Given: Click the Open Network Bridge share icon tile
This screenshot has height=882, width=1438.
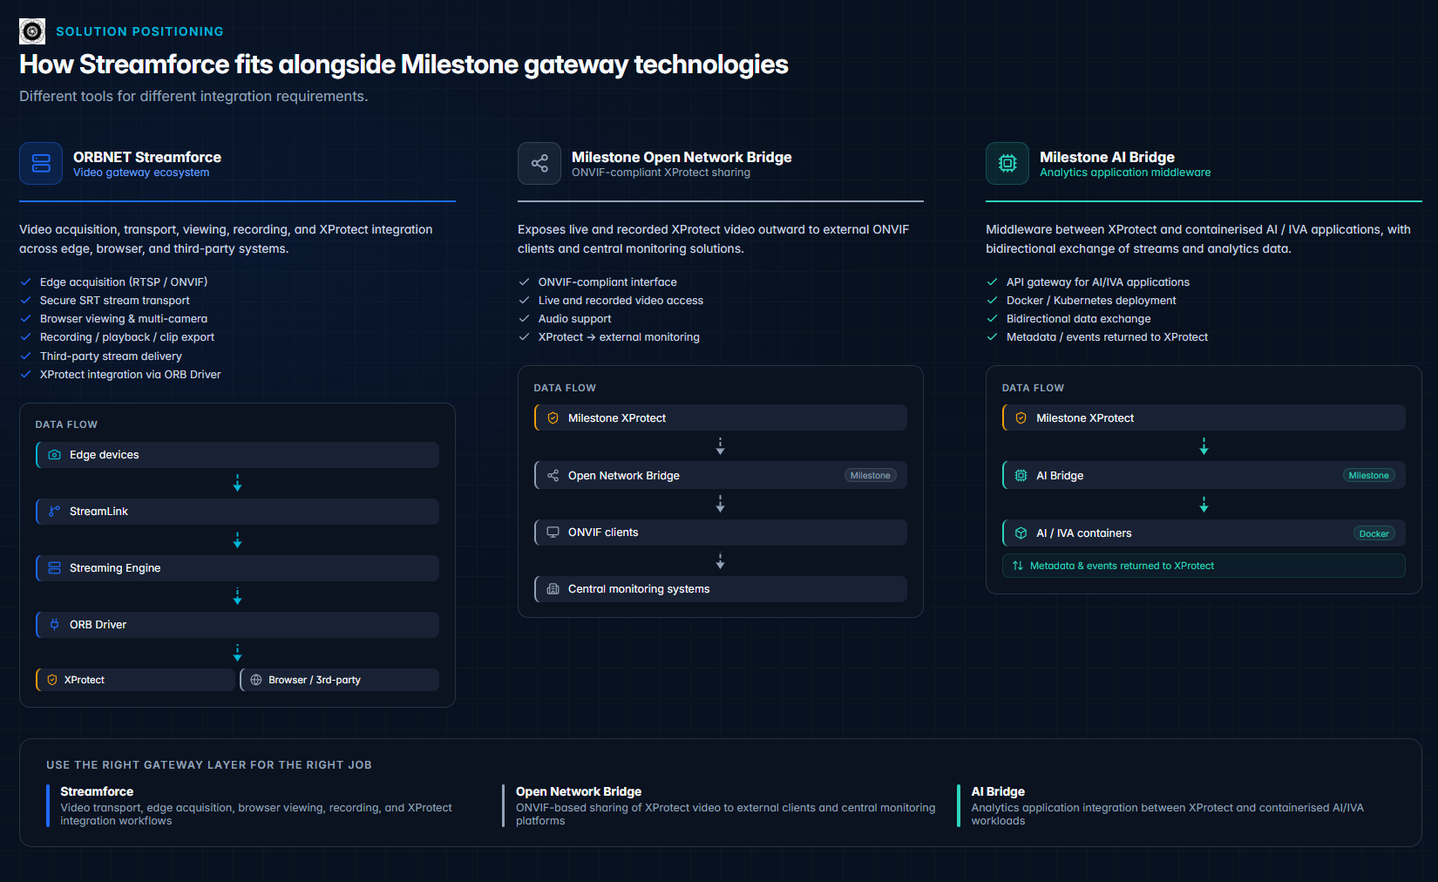Looking at the screenshot, I should coord(539,163).
